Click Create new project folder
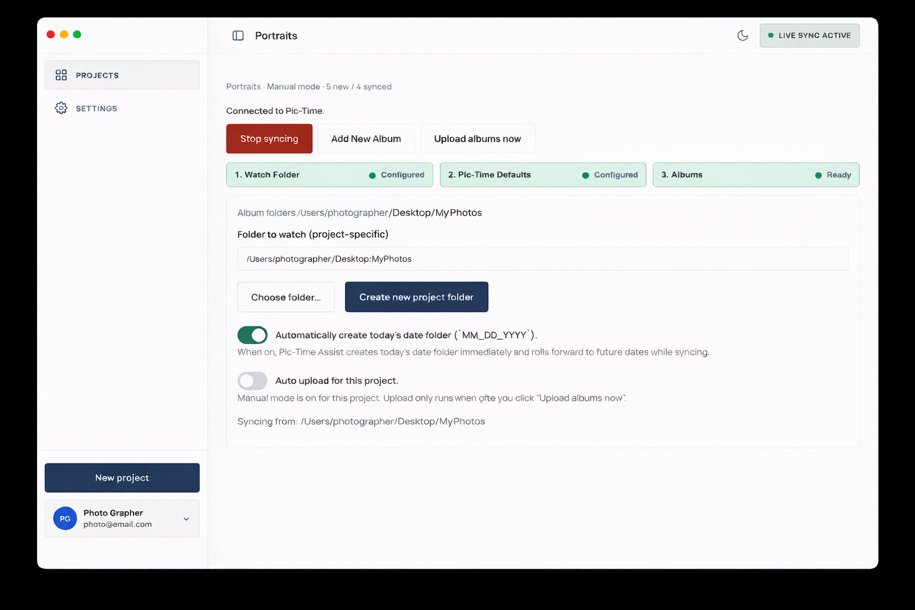Screen dimensions: 915x610 tap(416, 297)
